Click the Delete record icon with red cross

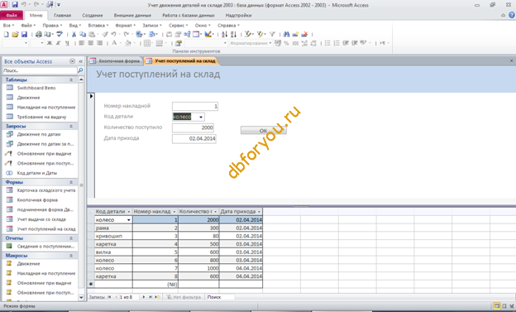[x=304, y=34]
